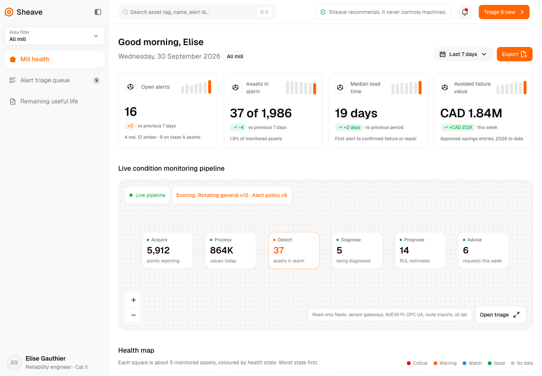Select the Diagnose pipeline stage card

tap(357, 250)
